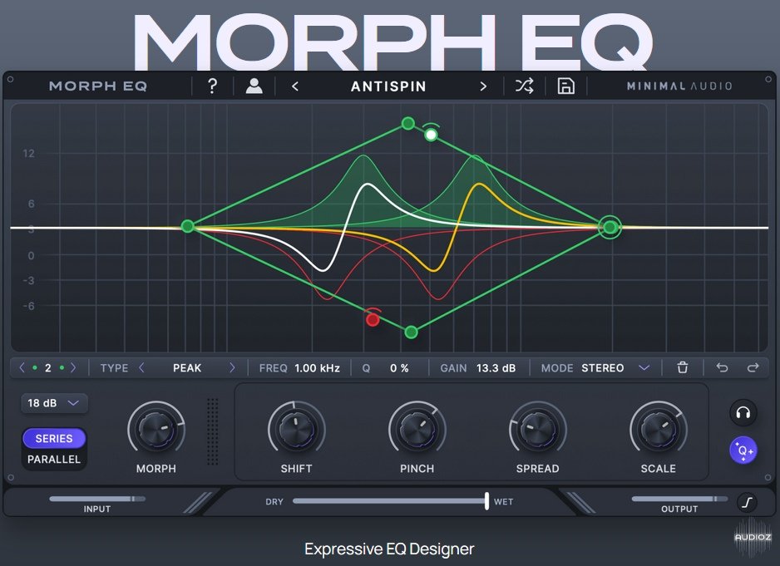Randomize preset with the shuffle icon
This screenshot has width=780, height=566.
click(x=525, y=86)
